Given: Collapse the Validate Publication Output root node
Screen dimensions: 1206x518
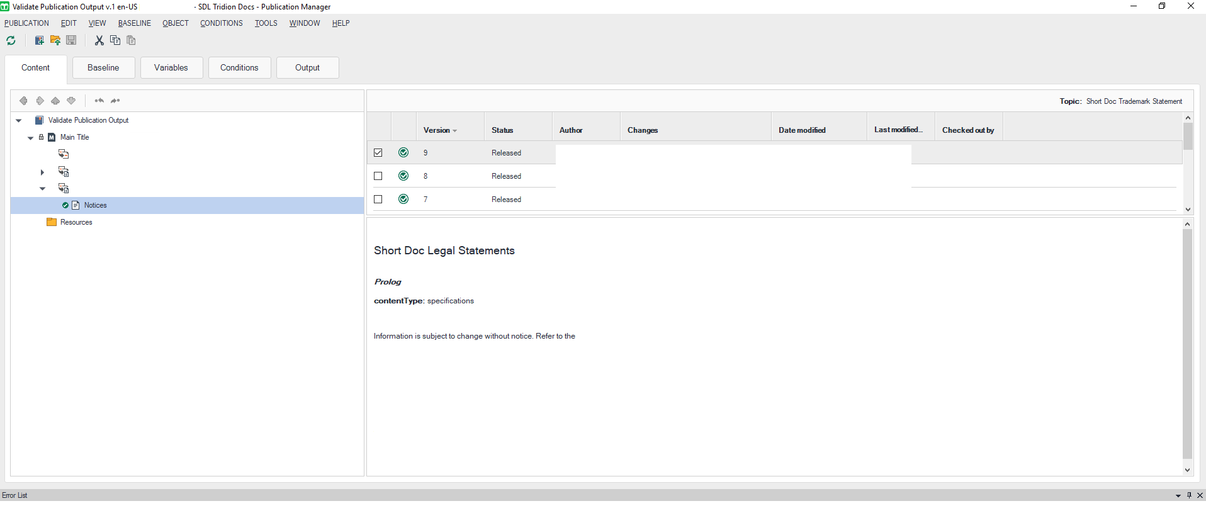Looking at the screenshot, I should 19,120.
